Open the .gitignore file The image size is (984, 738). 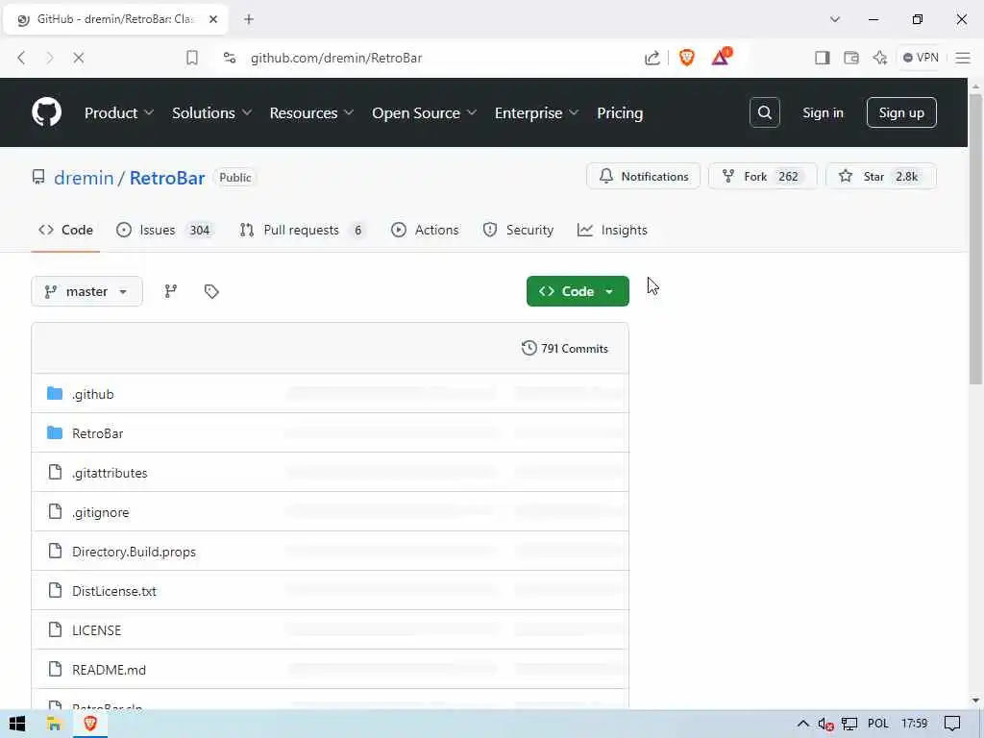tap(100, 513)
